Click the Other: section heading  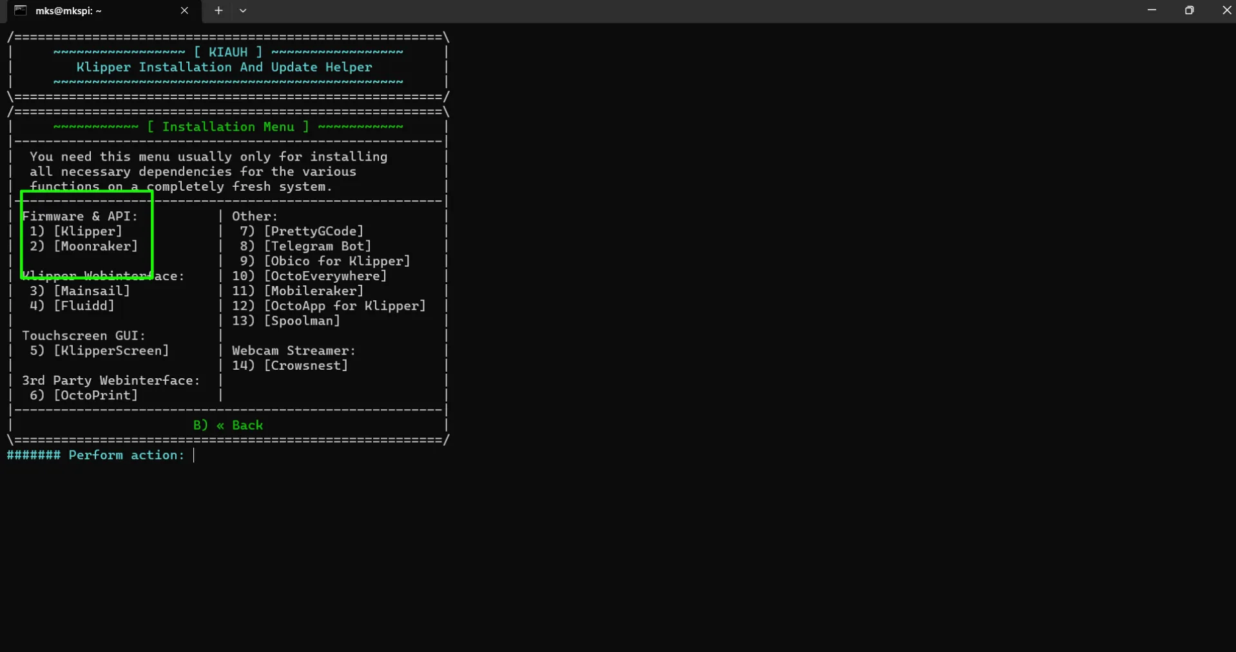click(255, 216)
